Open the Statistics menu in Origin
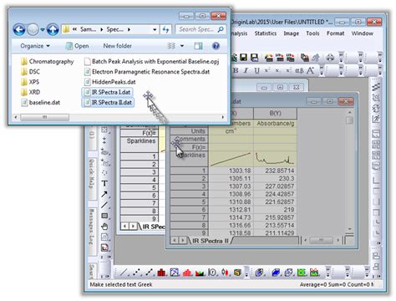Screen dimensions: 396x301 click(266, 33)
